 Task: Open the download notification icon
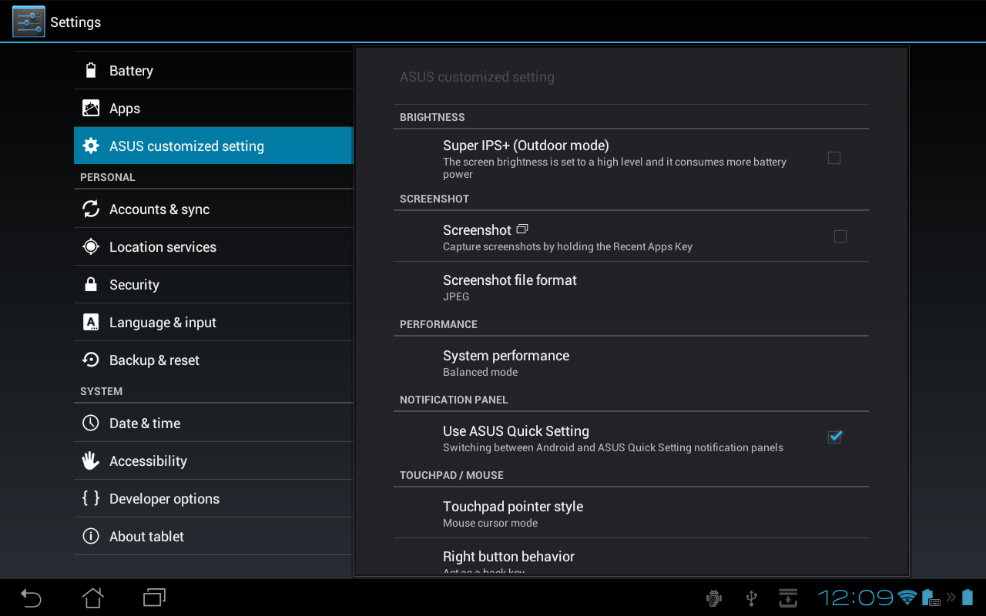pyautogui.click(x=788, y=598)
